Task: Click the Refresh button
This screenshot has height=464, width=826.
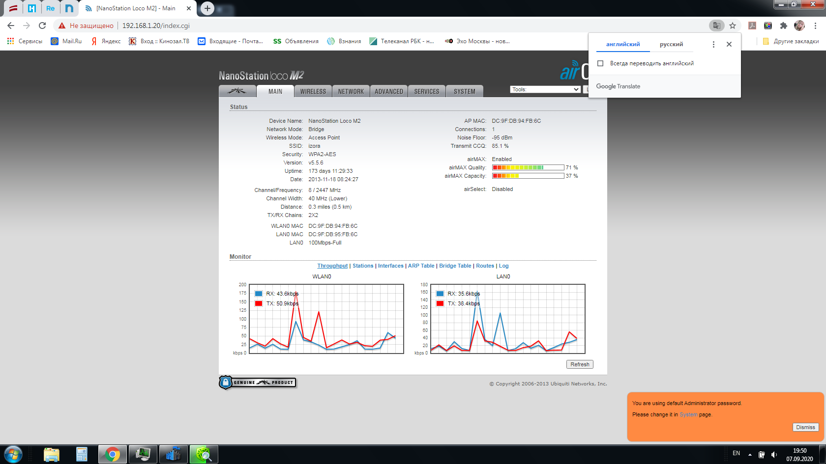Action: tap(580, 364)
